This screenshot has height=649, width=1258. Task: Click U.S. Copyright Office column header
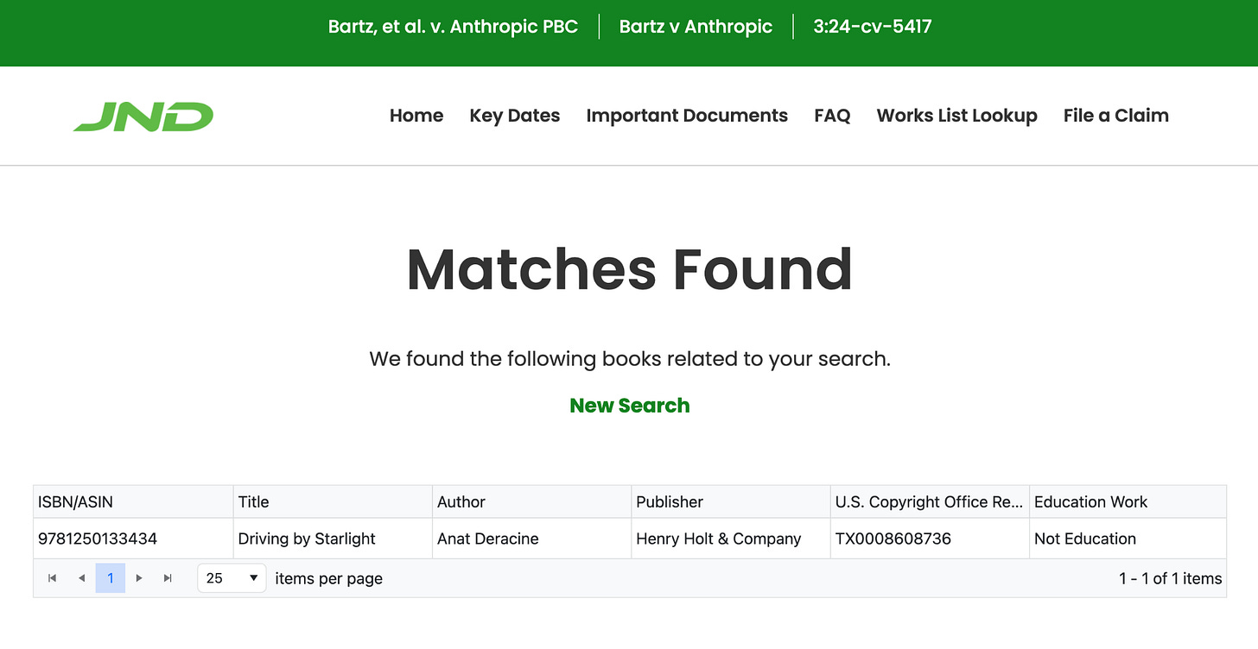click(930, 501)
